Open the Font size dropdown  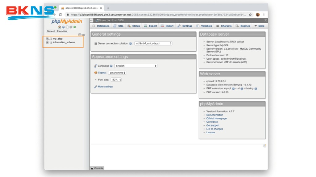[116, 80]
